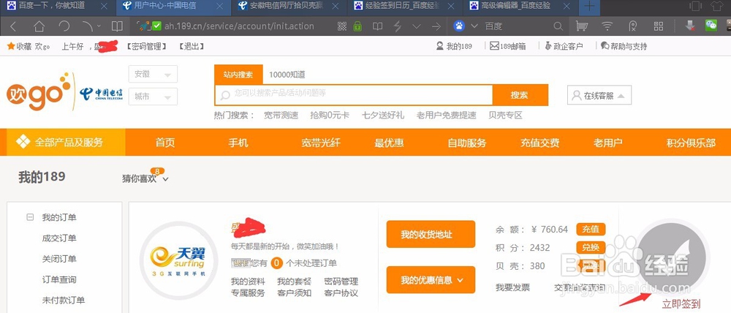The height and width of the screenshot is (313, 731).
Task: Click the 我的收货地址 button
Action: click(431, 235)
